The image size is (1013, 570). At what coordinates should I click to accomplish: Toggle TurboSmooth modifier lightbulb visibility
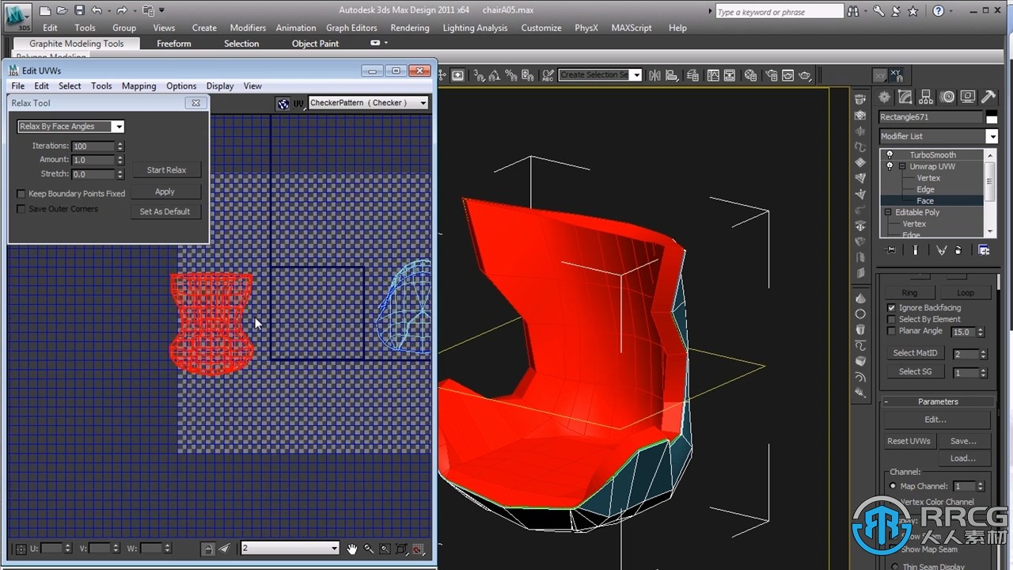890,155
